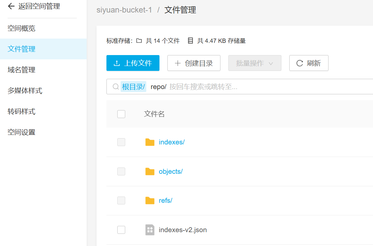Image resolution: width=373 pixels, height=246 pixels.
Task: Open 空间设置 in sidebar
Action: tap(21, 132)
